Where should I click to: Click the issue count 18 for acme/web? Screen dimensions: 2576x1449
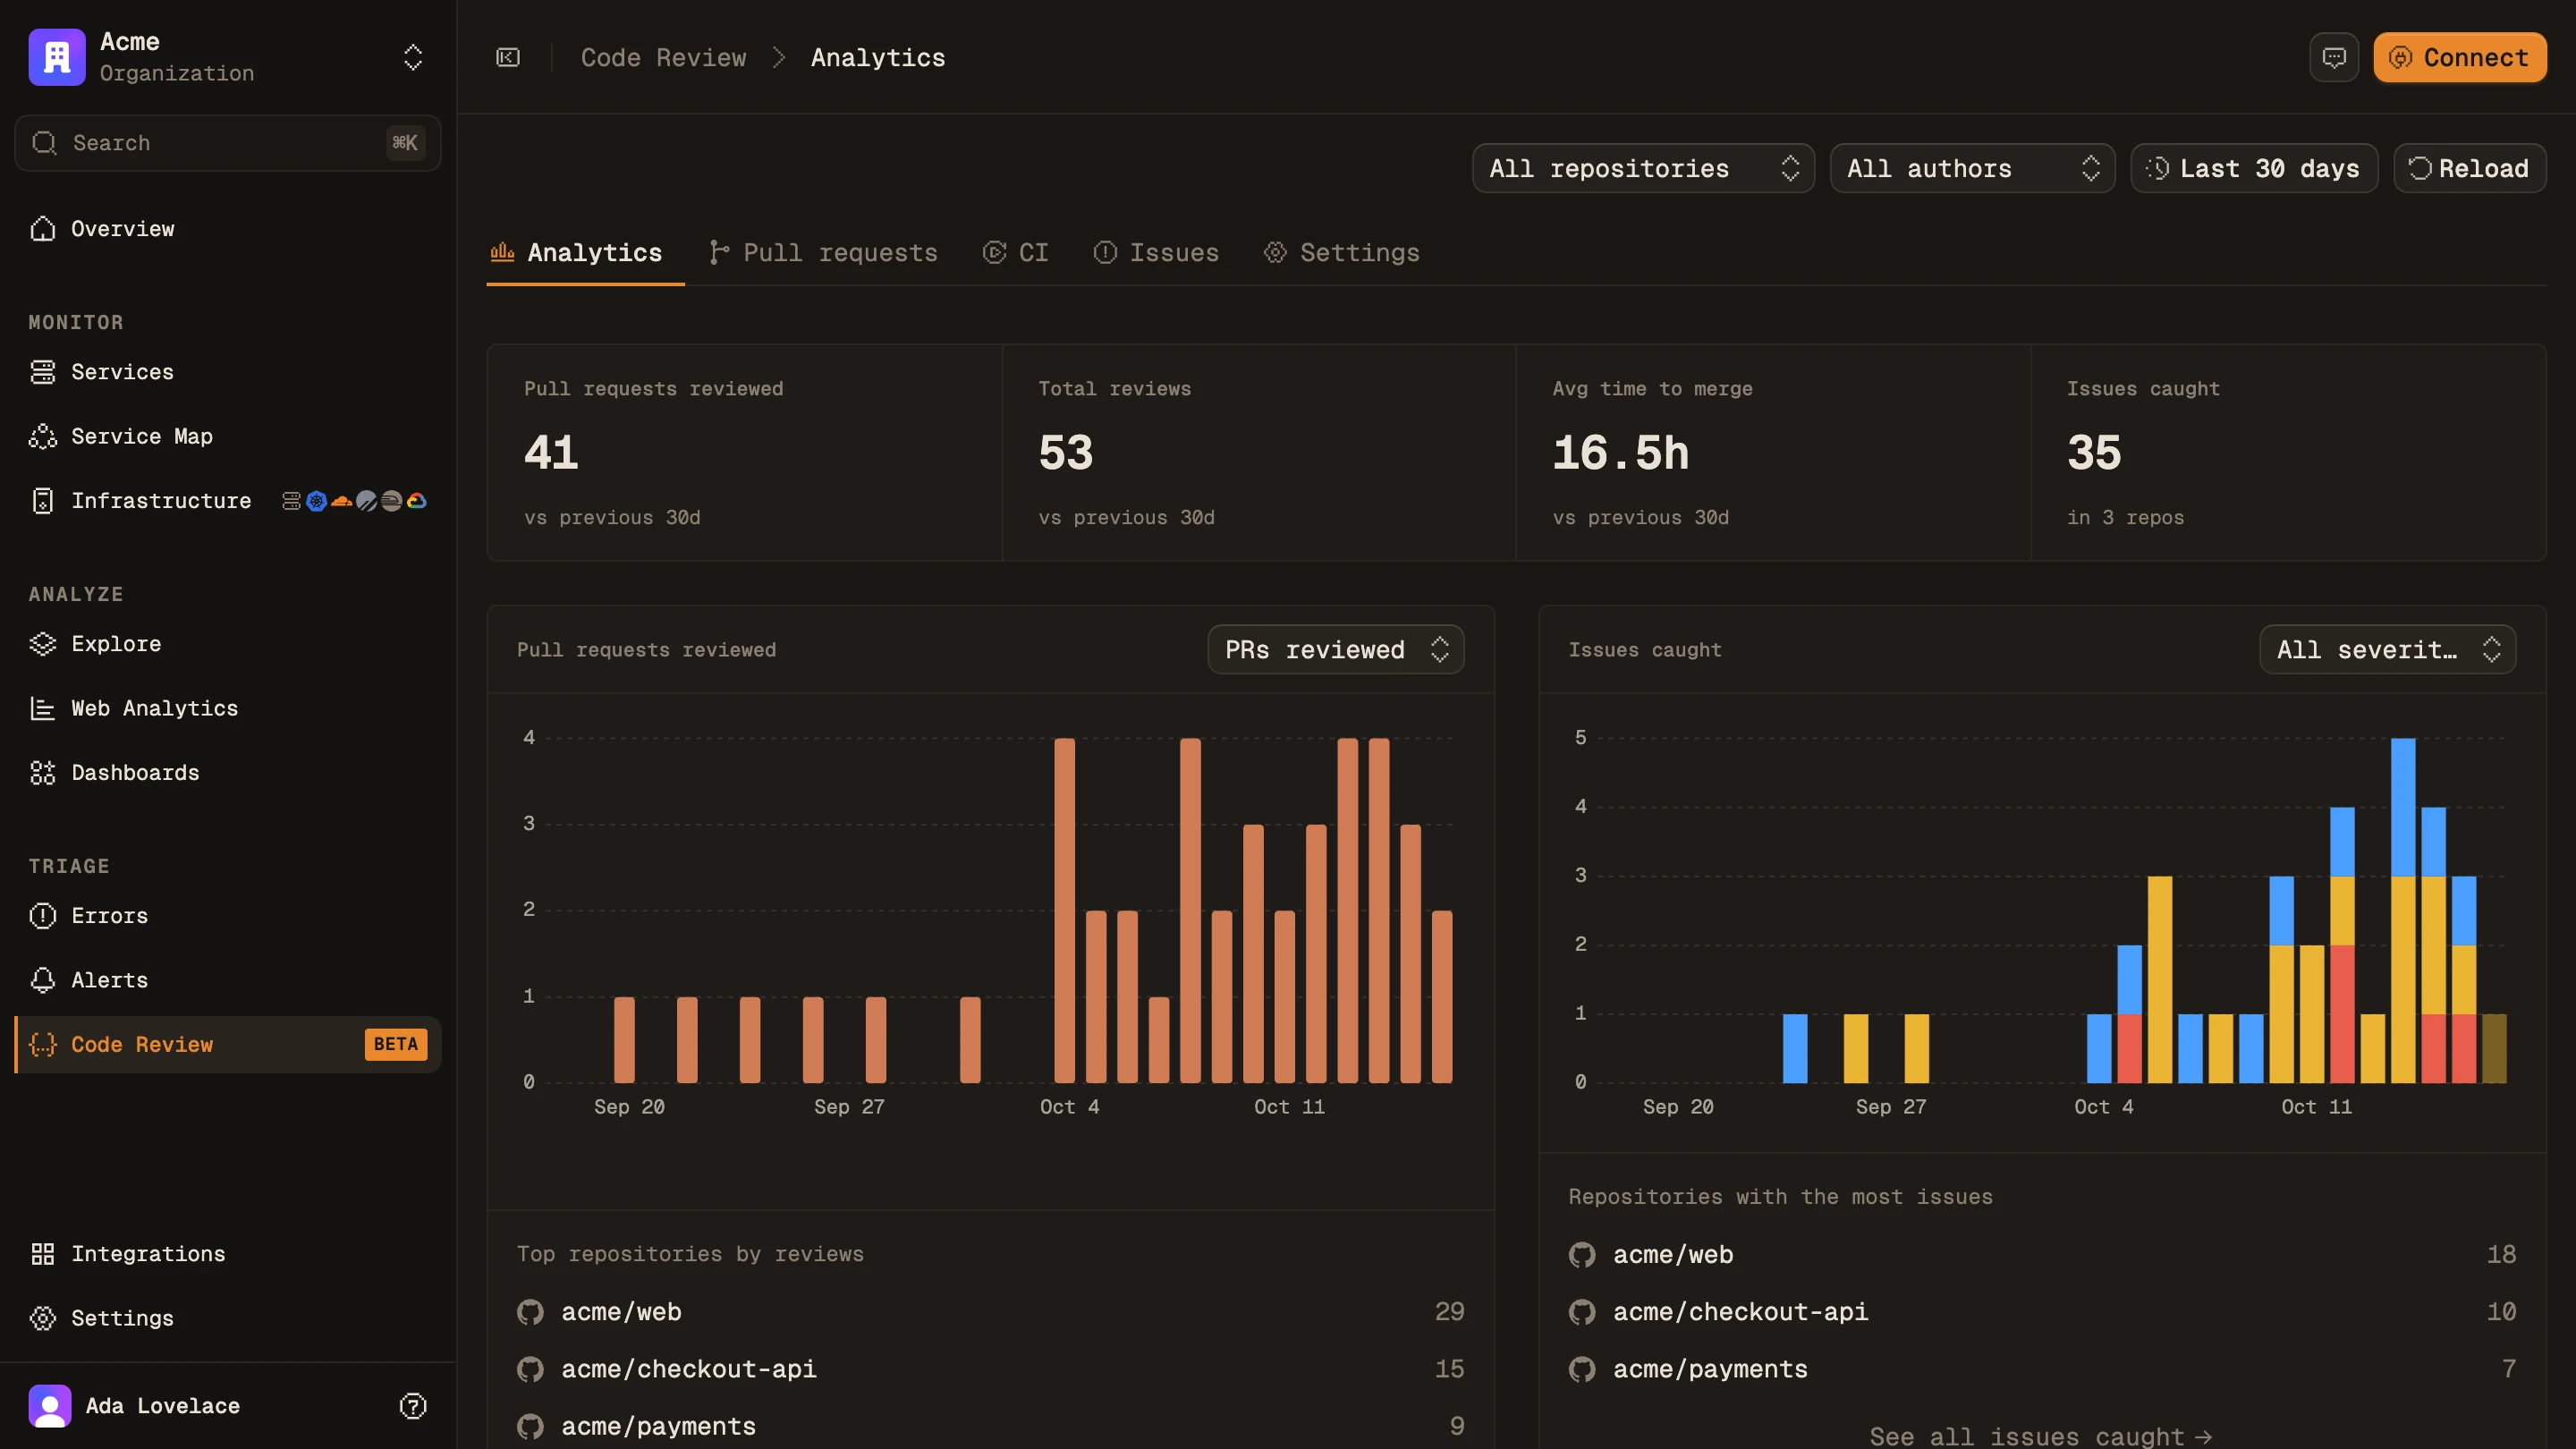coord(2501,1255)
